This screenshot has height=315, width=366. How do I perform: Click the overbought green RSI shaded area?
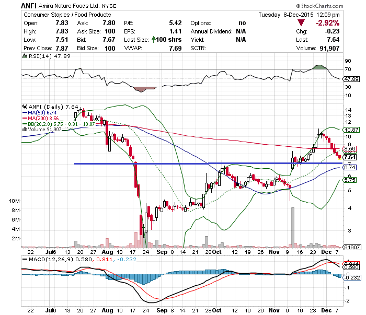point(320,67)
